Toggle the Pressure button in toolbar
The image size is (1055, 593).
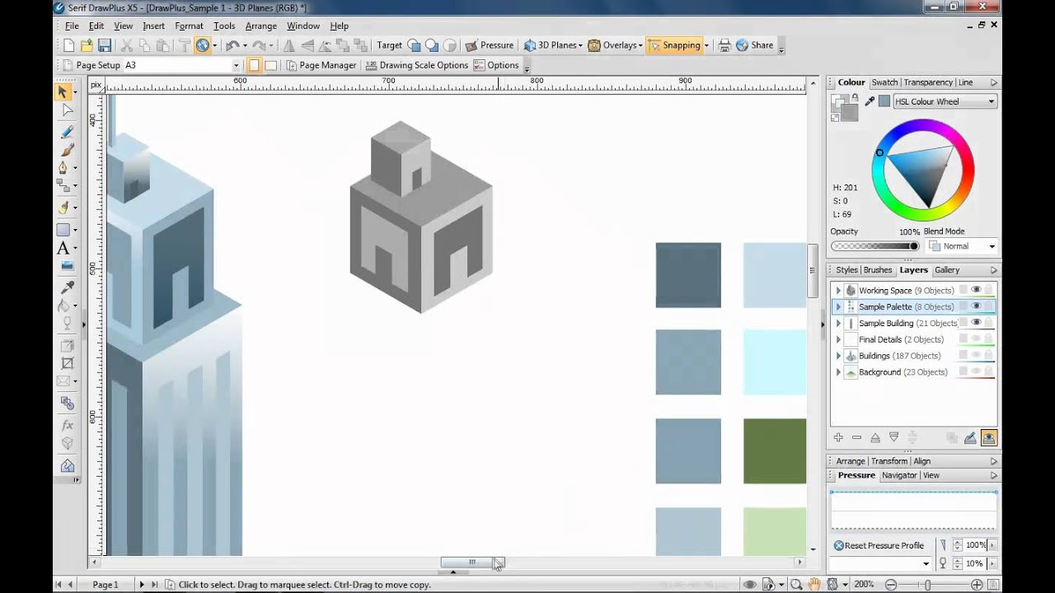pos(490,45)
